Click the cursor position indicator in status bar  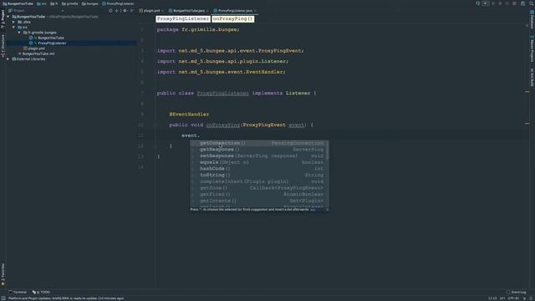pyautogui.click(x=492, y=298)
